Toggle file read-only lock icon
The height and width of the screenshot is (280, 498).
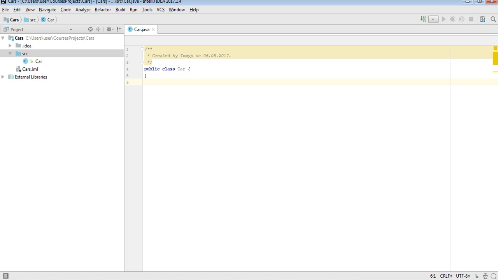click(477, 276)
